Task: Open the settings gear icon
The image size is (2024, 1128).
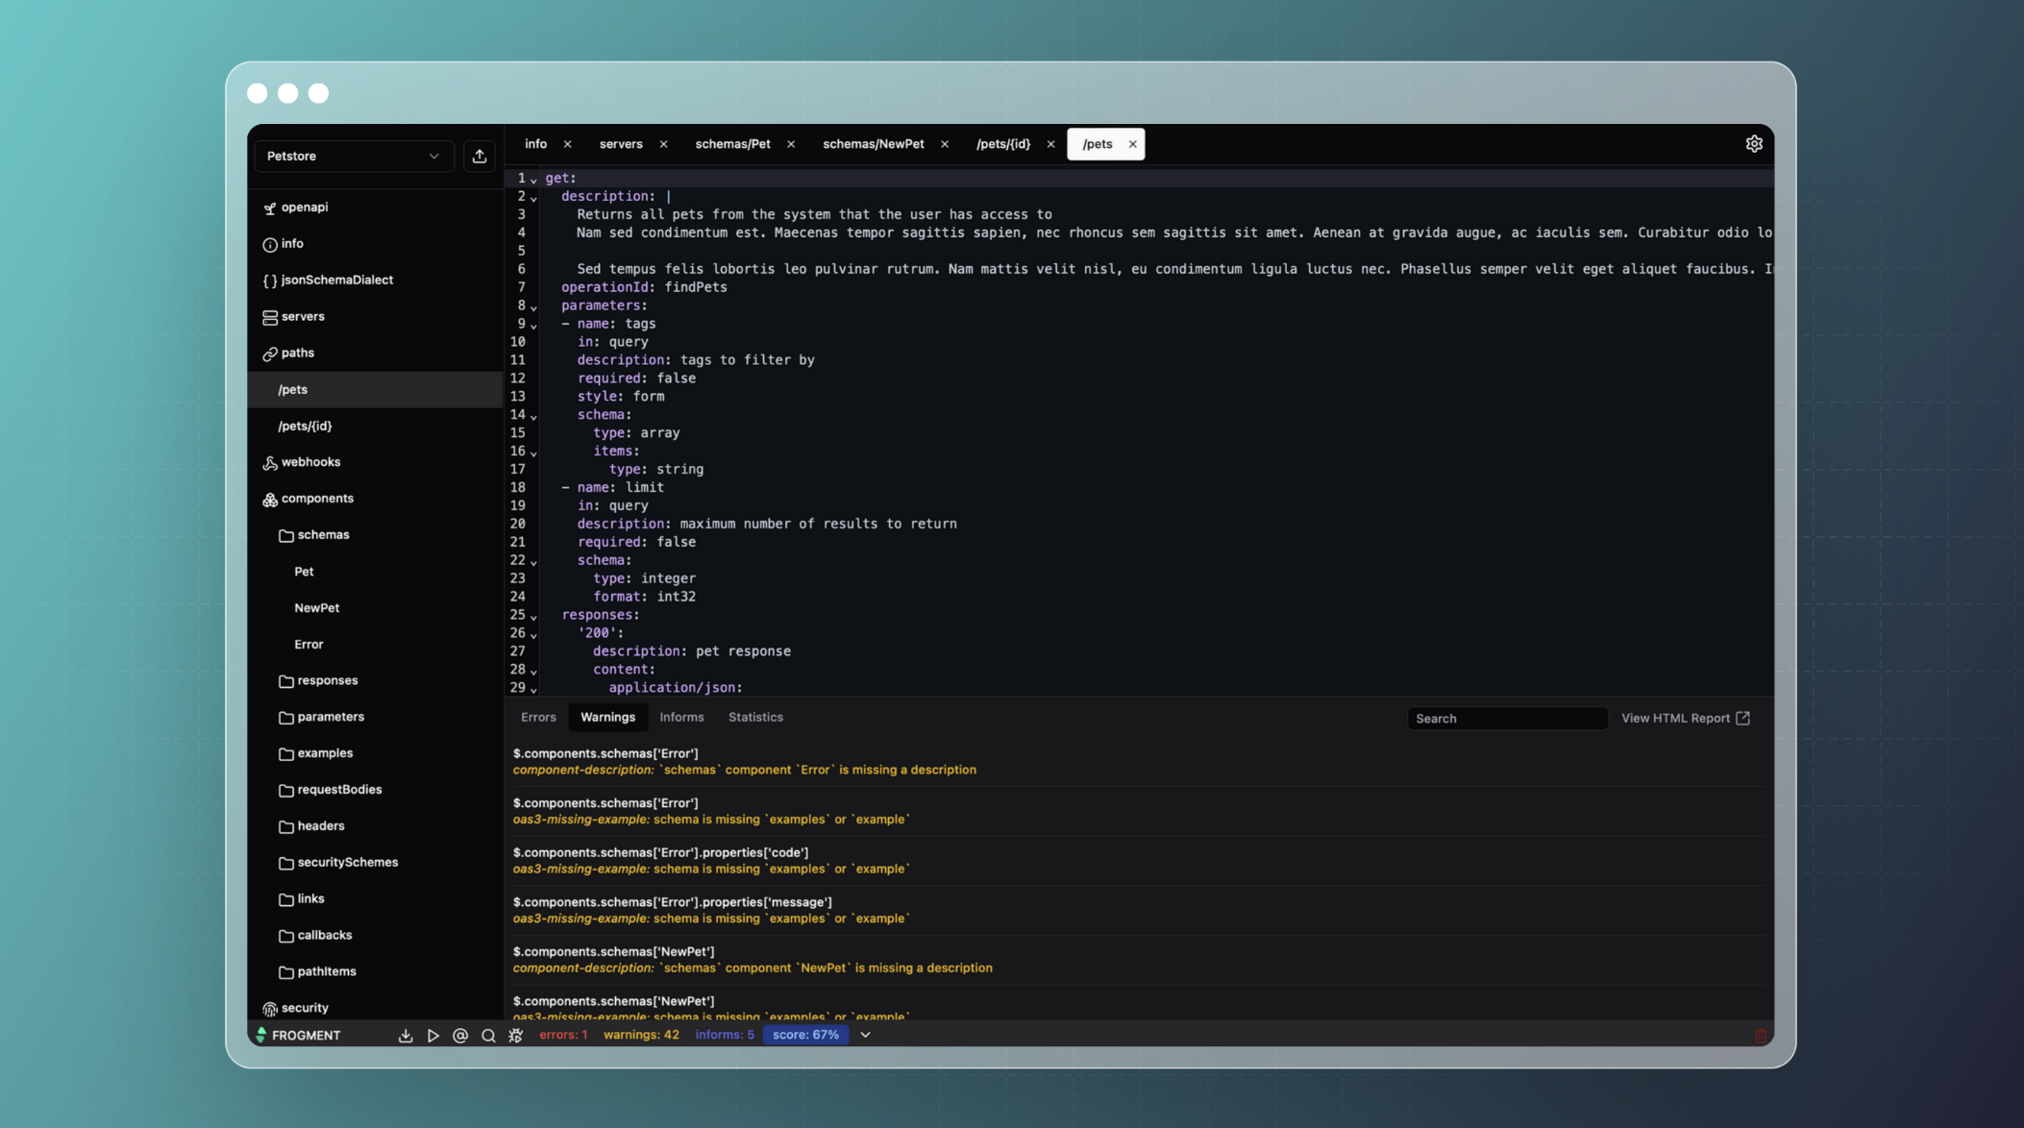Action: click(x=1754, y=143)
